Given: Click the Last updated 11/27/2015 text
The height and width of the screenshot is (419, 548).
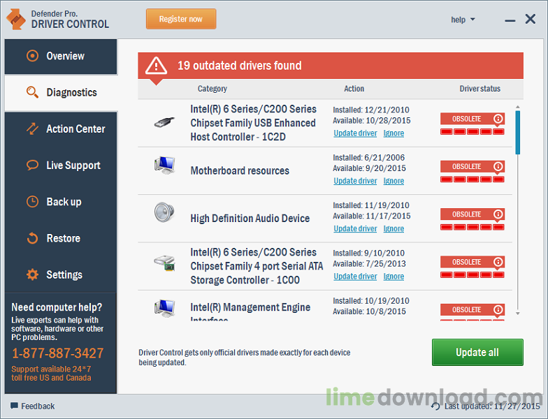Looking at the screenshot, I should [x=492, y=406].
